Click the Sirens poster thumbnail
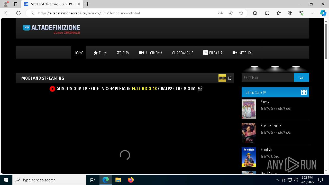Viewport: 329px width, 185px height. pyautogui.click(x=249, y=109)
